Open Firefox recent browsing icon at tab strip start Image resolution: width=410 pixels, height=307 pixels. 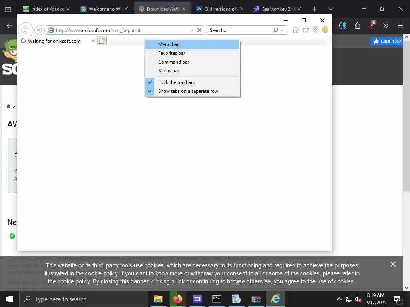(x=8, y=9)
